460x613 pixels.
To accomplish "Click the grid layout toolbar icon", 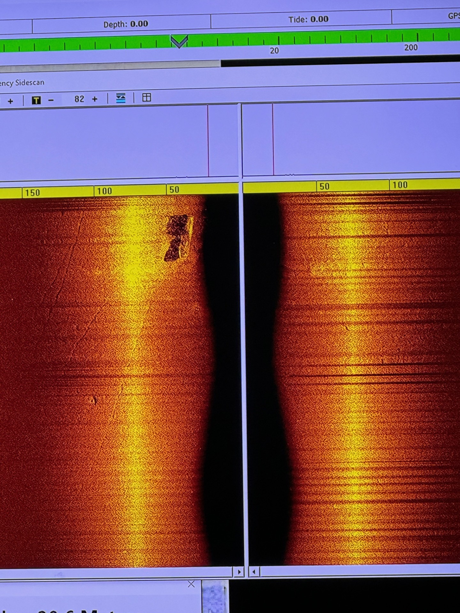I will pos(147,97).
